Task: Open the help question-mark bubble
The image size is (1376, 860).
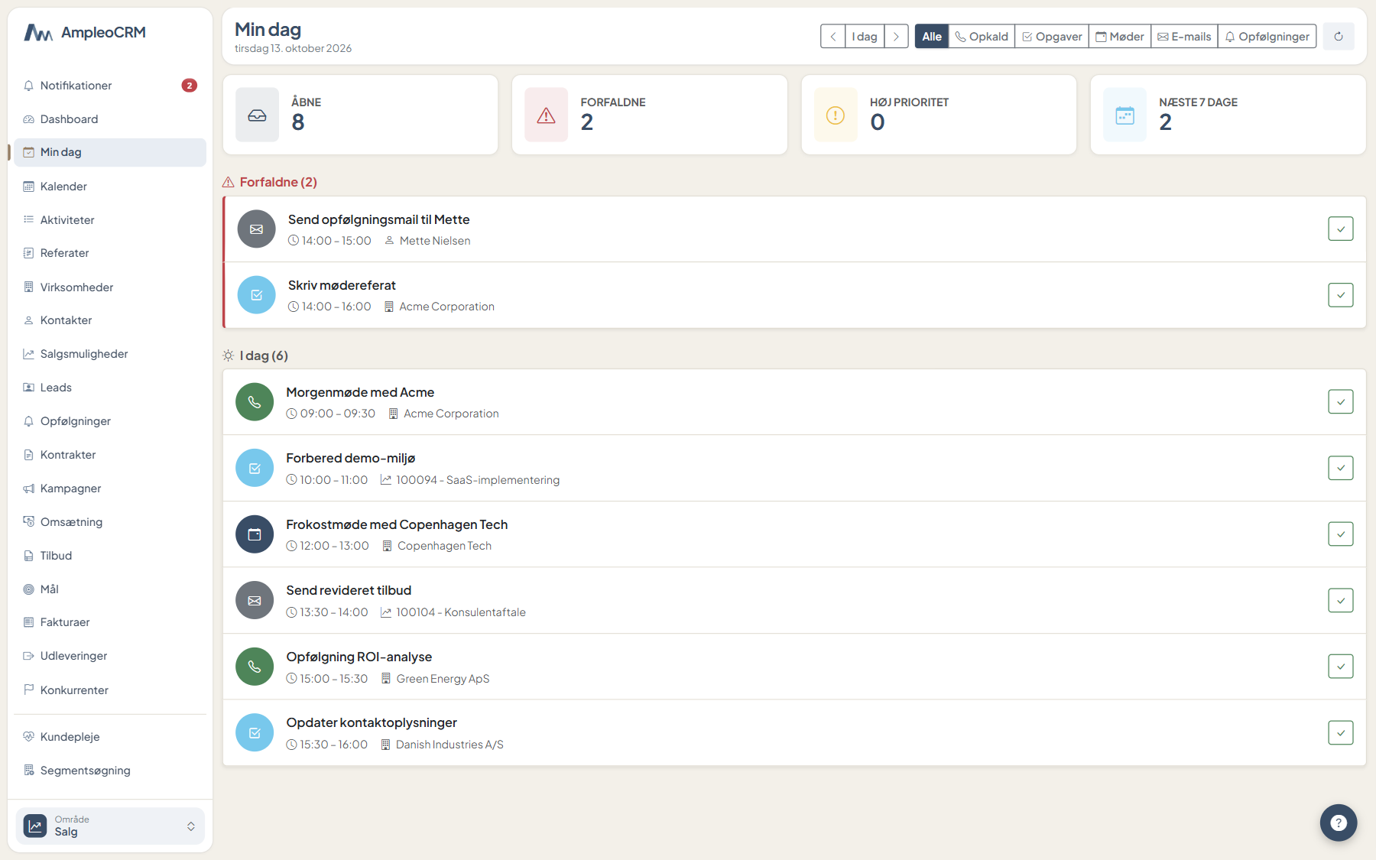Action: coord(1339,823)
